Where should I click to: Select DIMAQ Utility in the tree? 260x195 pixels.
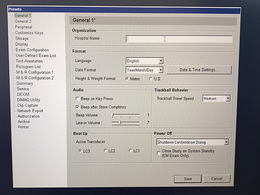pos(28,100)
